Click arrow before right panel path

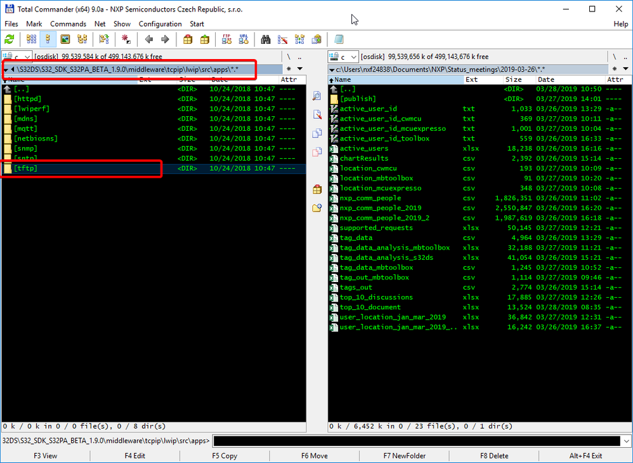click(332, 70)
